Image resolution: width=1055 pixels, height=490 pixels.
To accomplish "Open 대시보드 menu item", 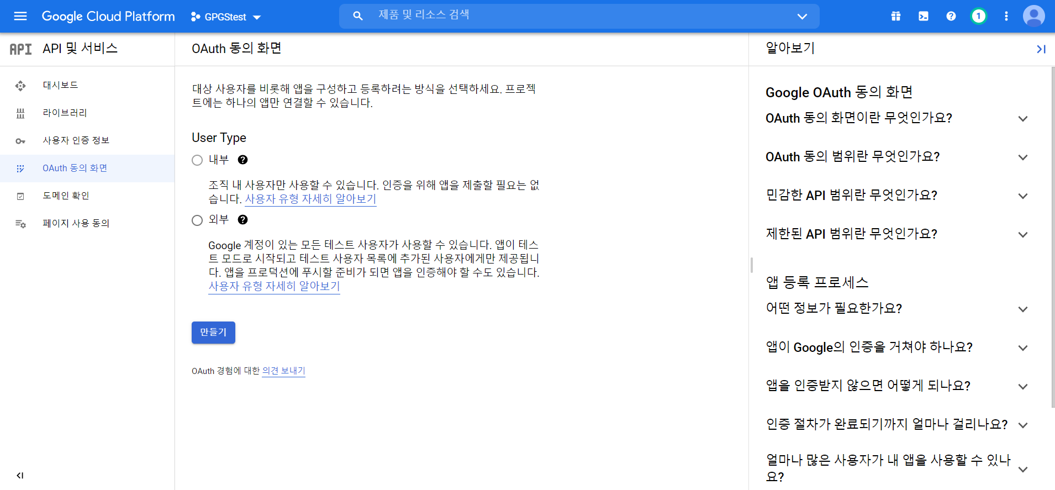I will click(x=87, y=86).
